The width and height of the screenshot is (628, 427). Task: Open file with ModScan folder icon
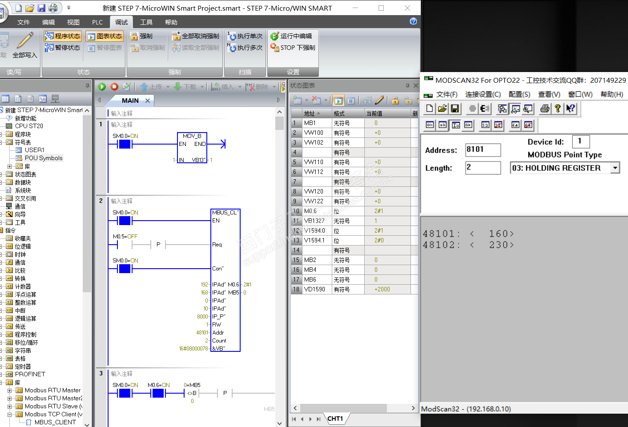[x=442, y=109]
